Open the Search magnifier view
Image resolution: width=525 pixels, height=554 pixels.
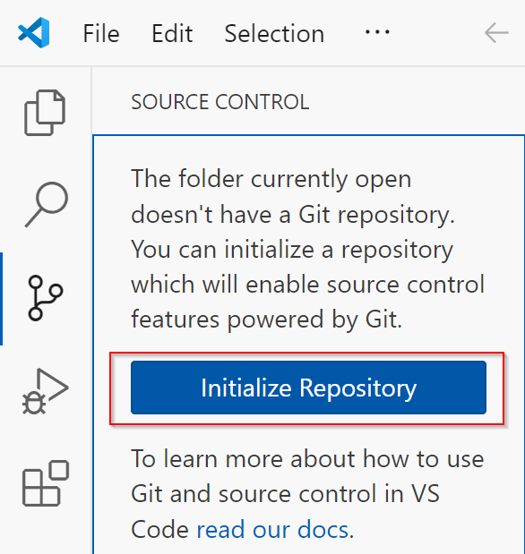point(46,205)
